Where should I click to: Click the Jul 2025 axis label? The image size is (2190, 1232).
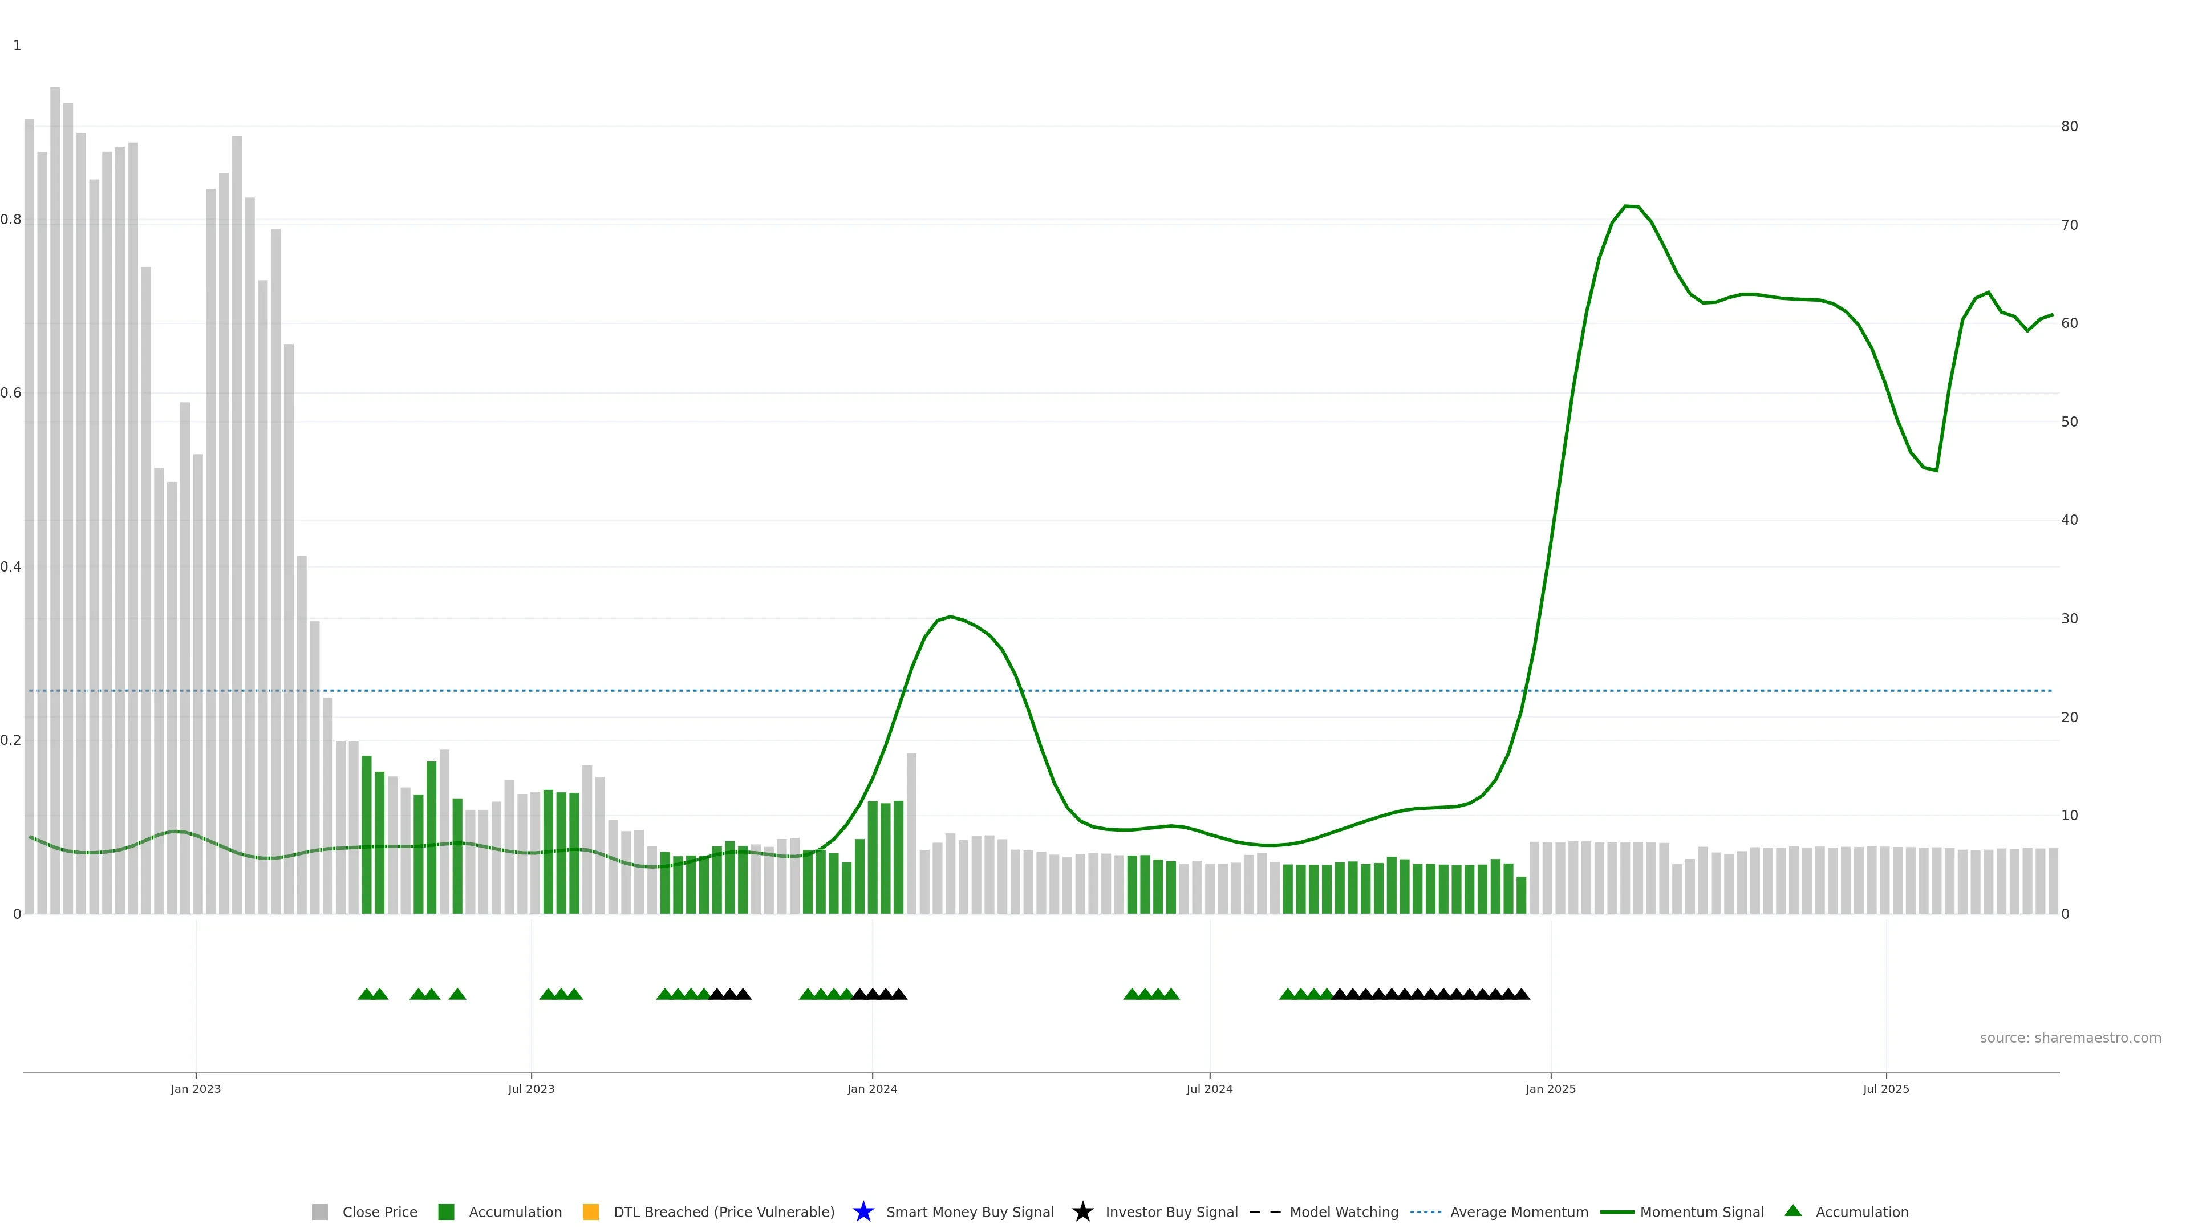click(x=1885, y=1088)
